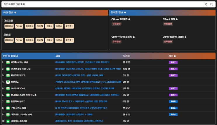This screenshot has height=125, width=217.
Task: Click blog icon in rank 7 row
Action: [8, 101]
